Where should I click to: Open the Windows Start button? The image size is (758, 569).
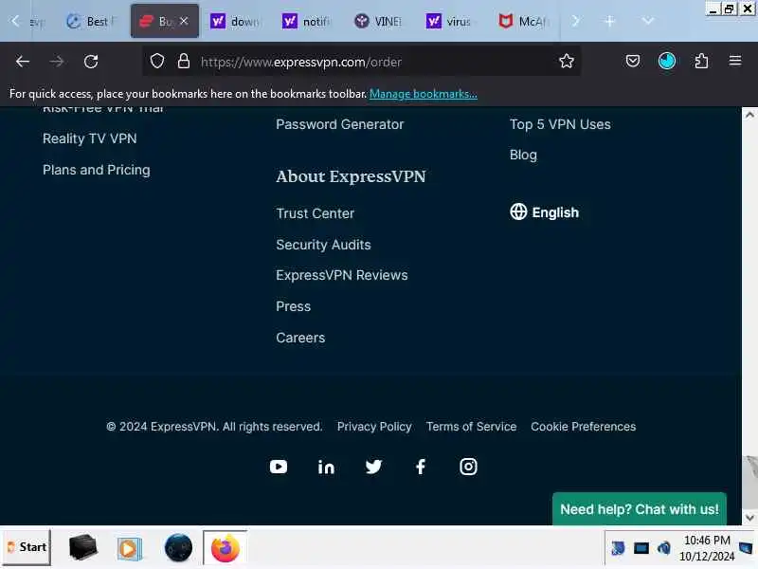pyautogui.click(x=27, y=547)
